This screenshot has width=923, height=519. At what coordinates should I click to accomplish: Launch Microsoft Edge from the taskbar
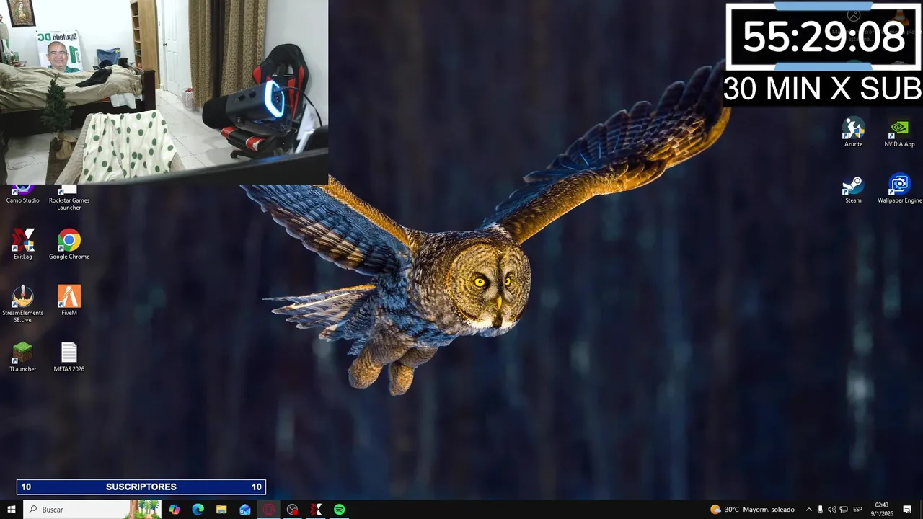[198, 510]
